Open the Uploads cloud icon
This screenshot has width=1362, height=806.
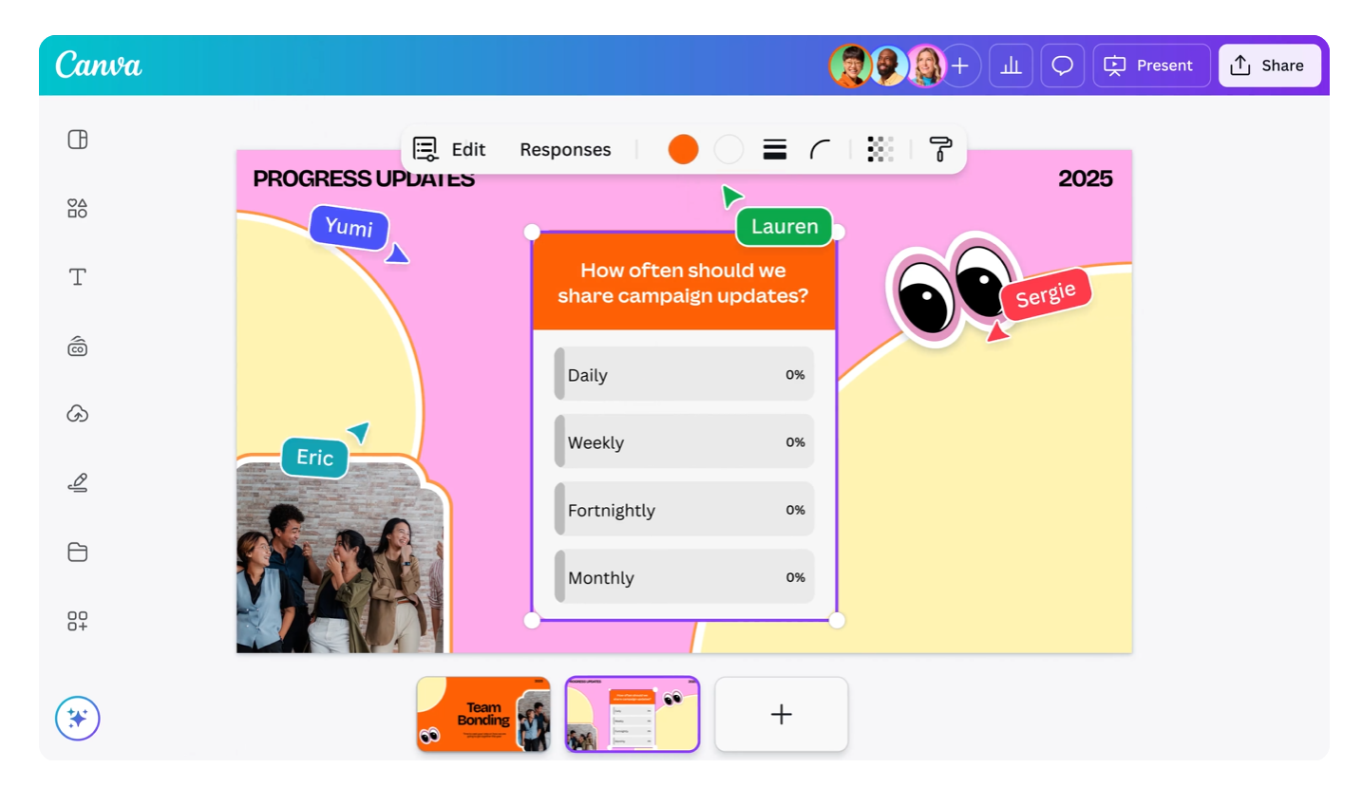(78, 414)
